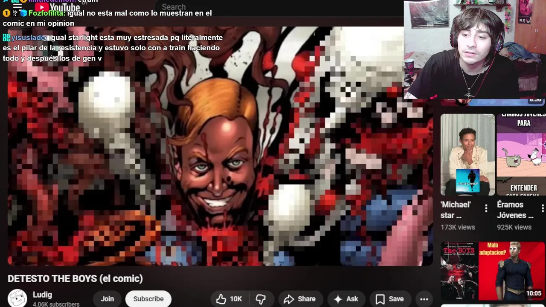Click the 173K views text

(x=458, y=227)
